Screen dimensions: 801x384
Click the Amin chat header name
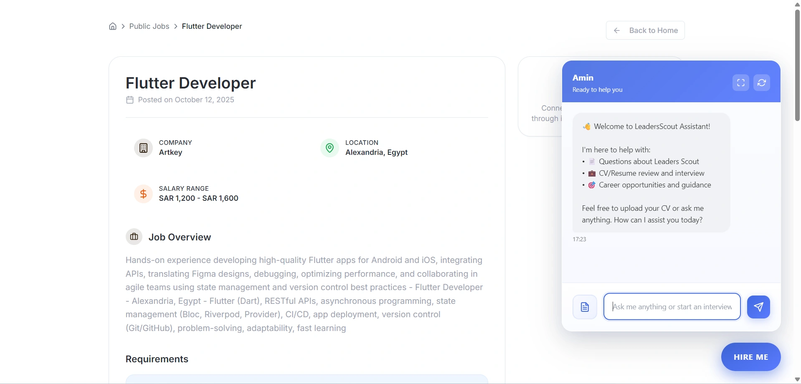(583, 78)
